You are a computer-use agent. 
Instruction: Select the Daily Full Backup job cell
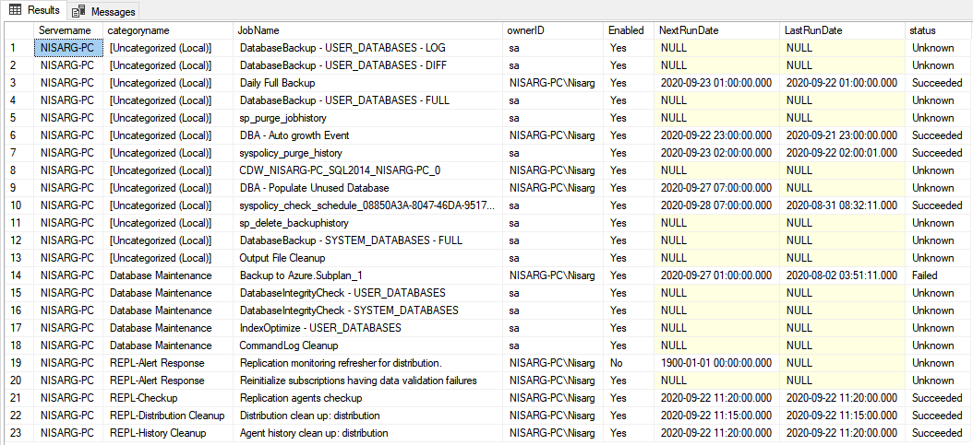pyautogui.click(x=278, y=83)
